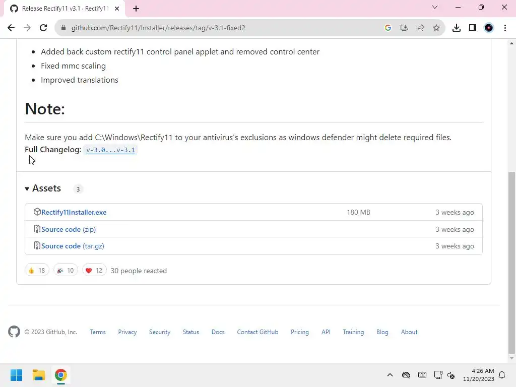Share this page icon

coord(420,28)
